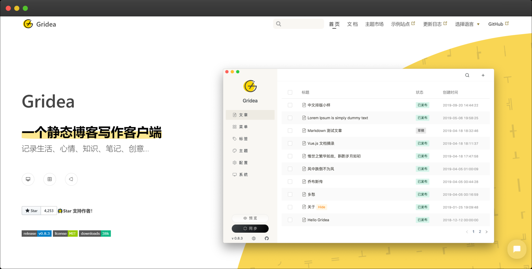532x269 pixels.
Task: Go to page 1 in pagination
Action: 473,232
